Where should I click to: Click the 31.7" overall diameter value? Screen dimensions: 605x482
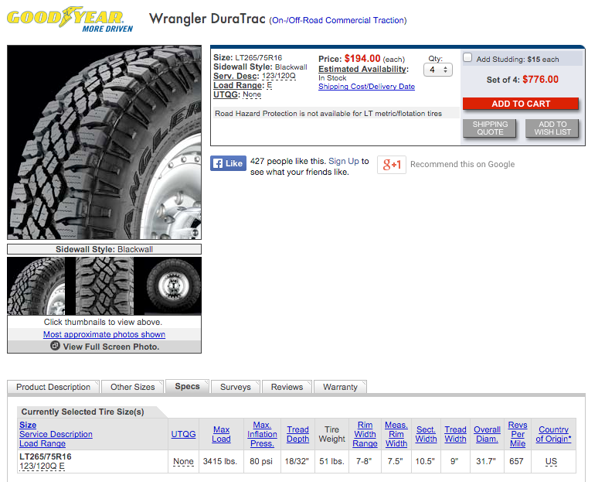point(486,461)
